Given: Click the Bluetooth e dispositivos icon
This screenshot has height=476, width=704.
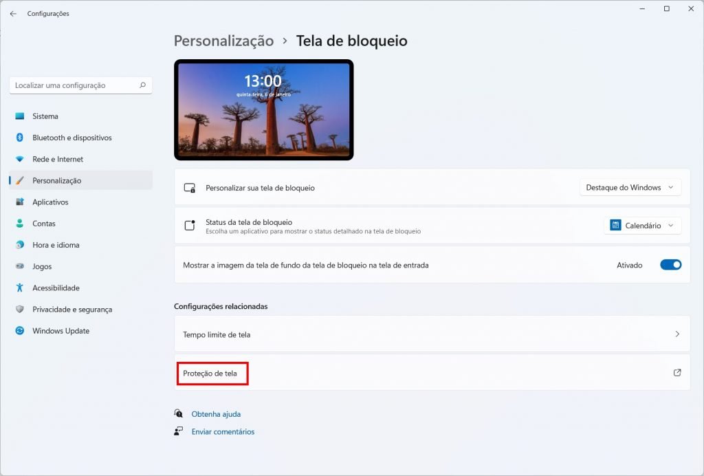Looking at the screenshot, I should click(20, 138).
